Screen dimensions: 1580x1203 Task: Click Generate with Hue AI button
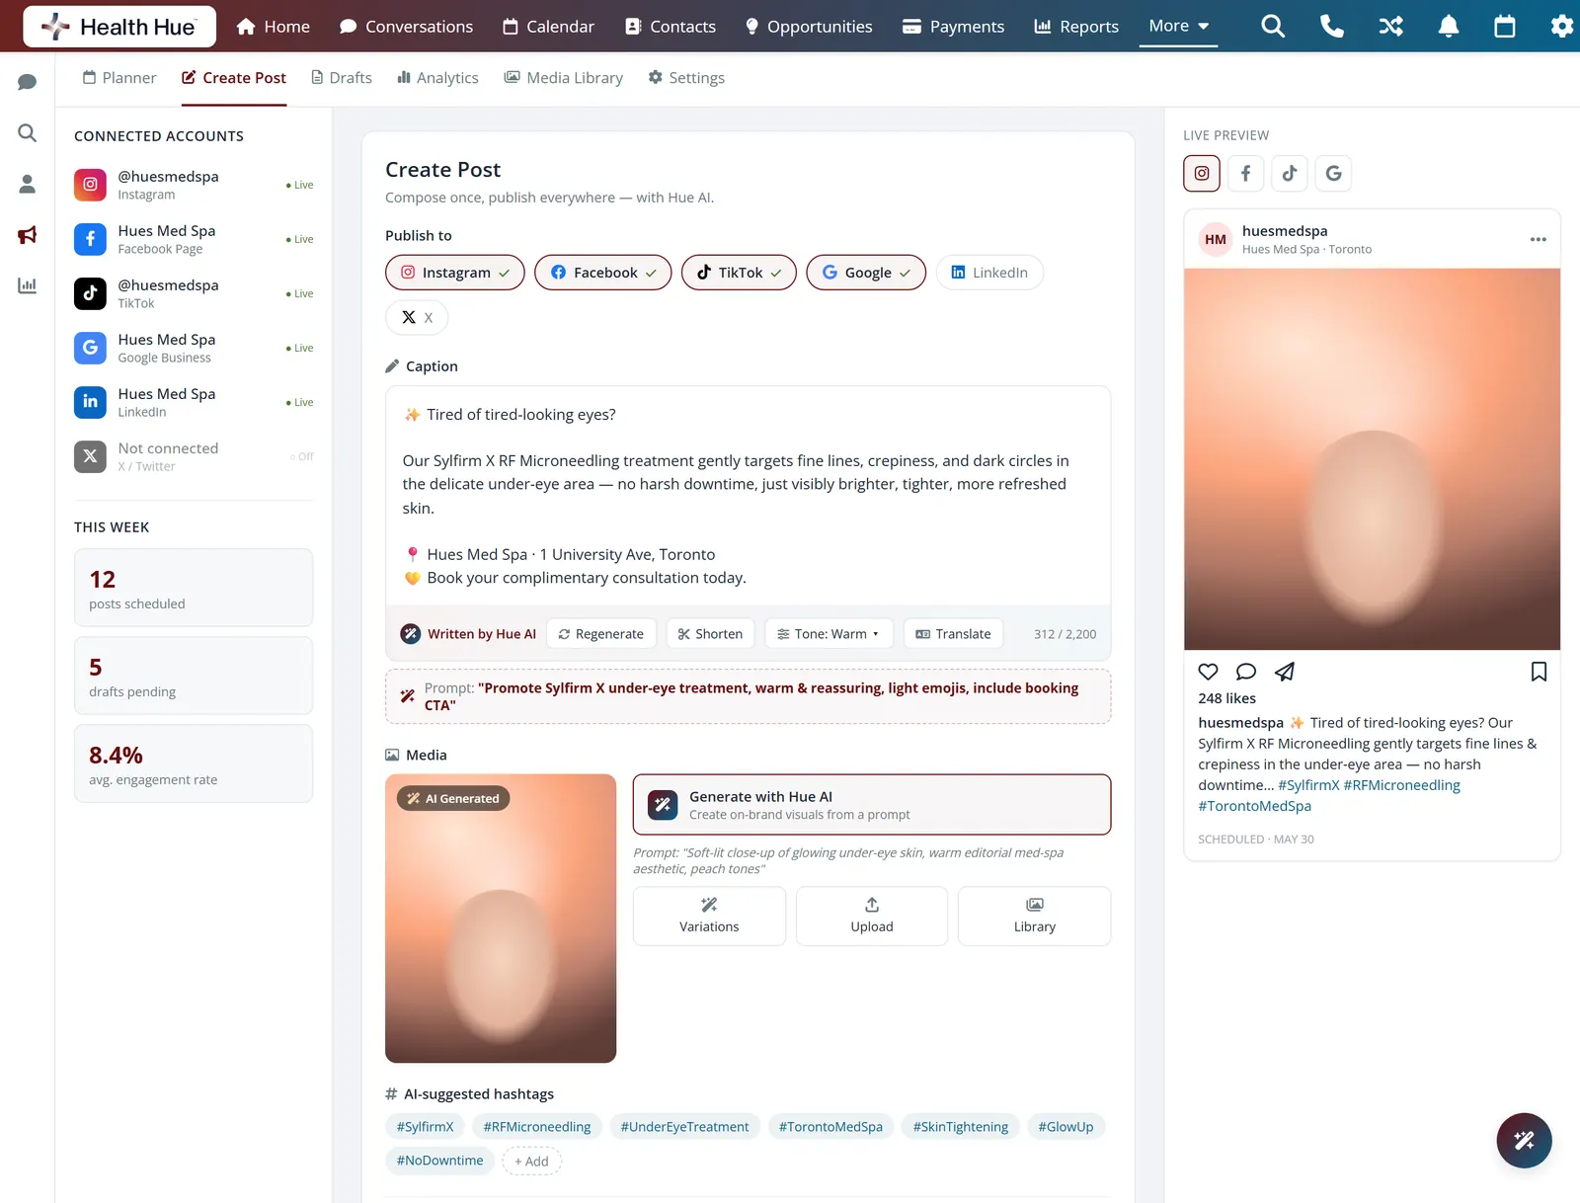point(872,805)
